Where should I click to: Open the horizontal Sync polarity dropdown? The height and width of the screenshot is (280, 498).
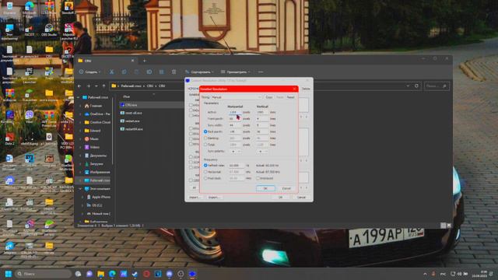pyautogui.click(x=235, y=152)
